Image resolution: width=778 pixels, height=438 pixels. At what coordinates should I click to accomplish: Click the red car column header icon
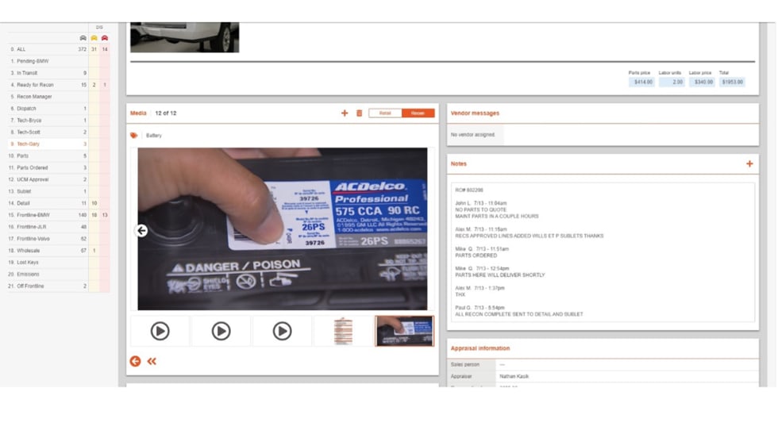coord(104,38)
